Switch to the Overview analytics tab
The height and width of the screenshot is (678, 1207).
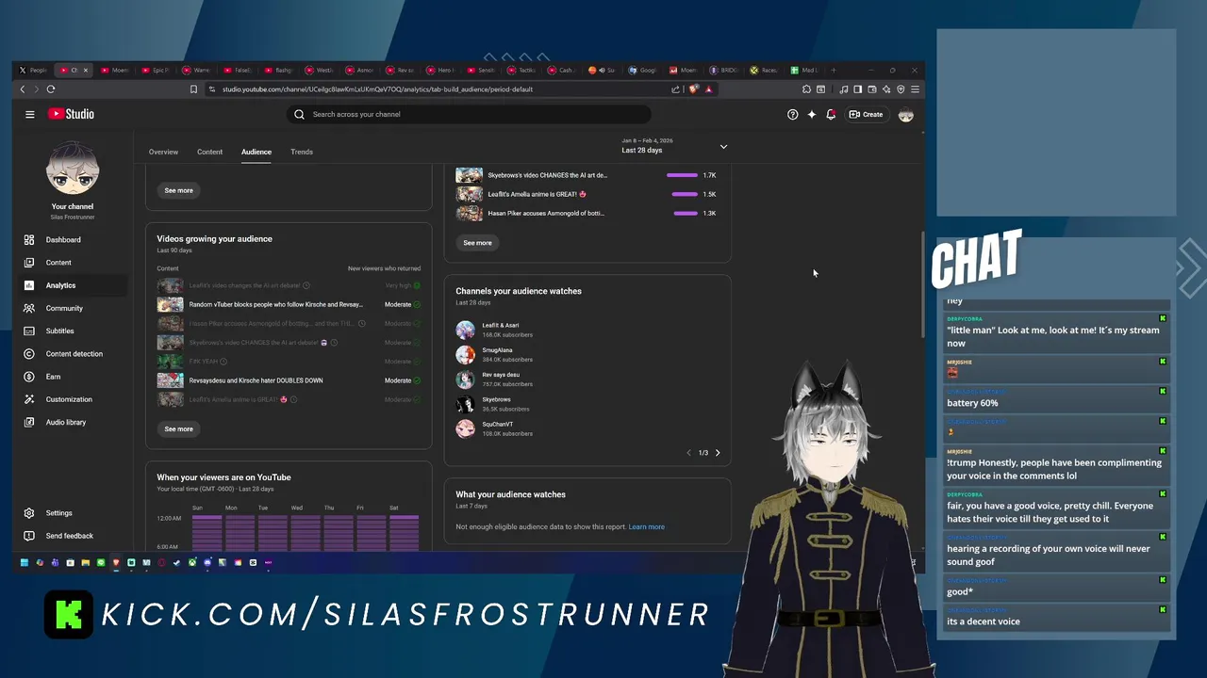click(x=163, y=152)
